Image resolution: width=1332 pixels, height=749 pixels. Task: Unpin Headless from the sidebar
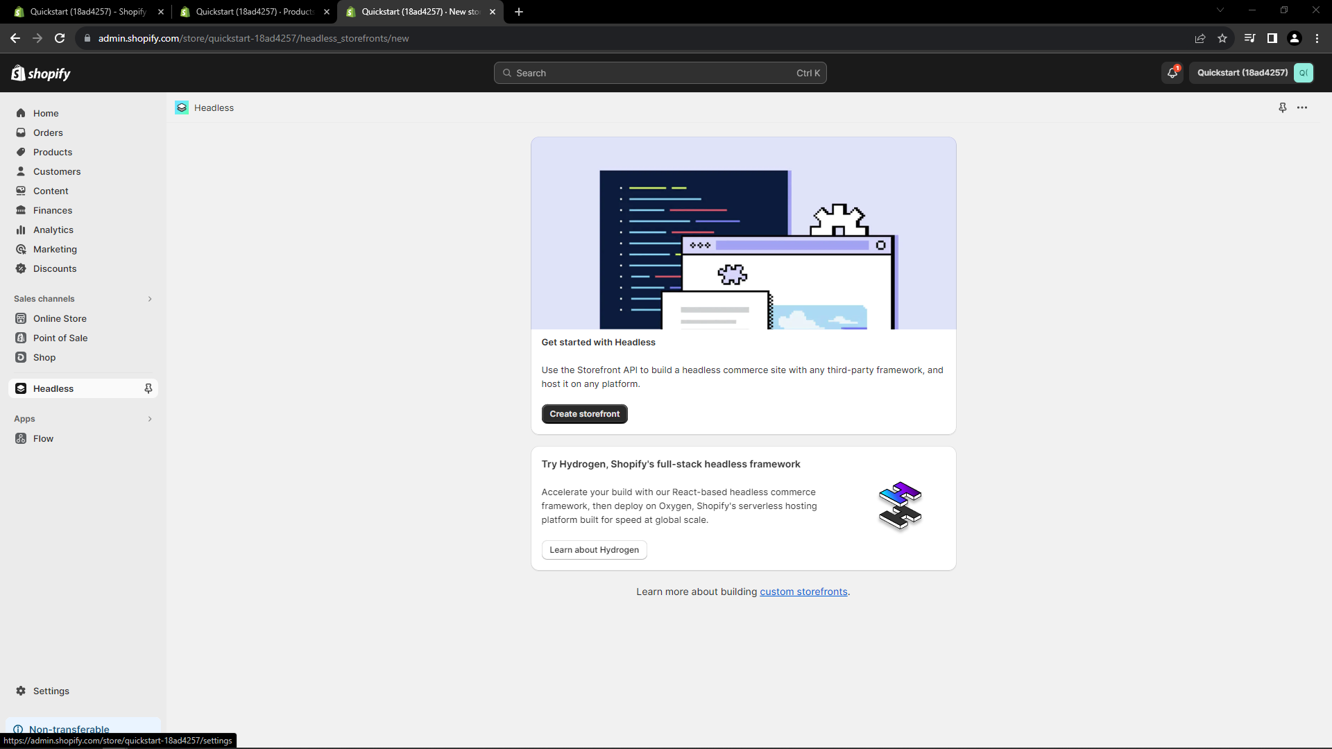(148, 388)
